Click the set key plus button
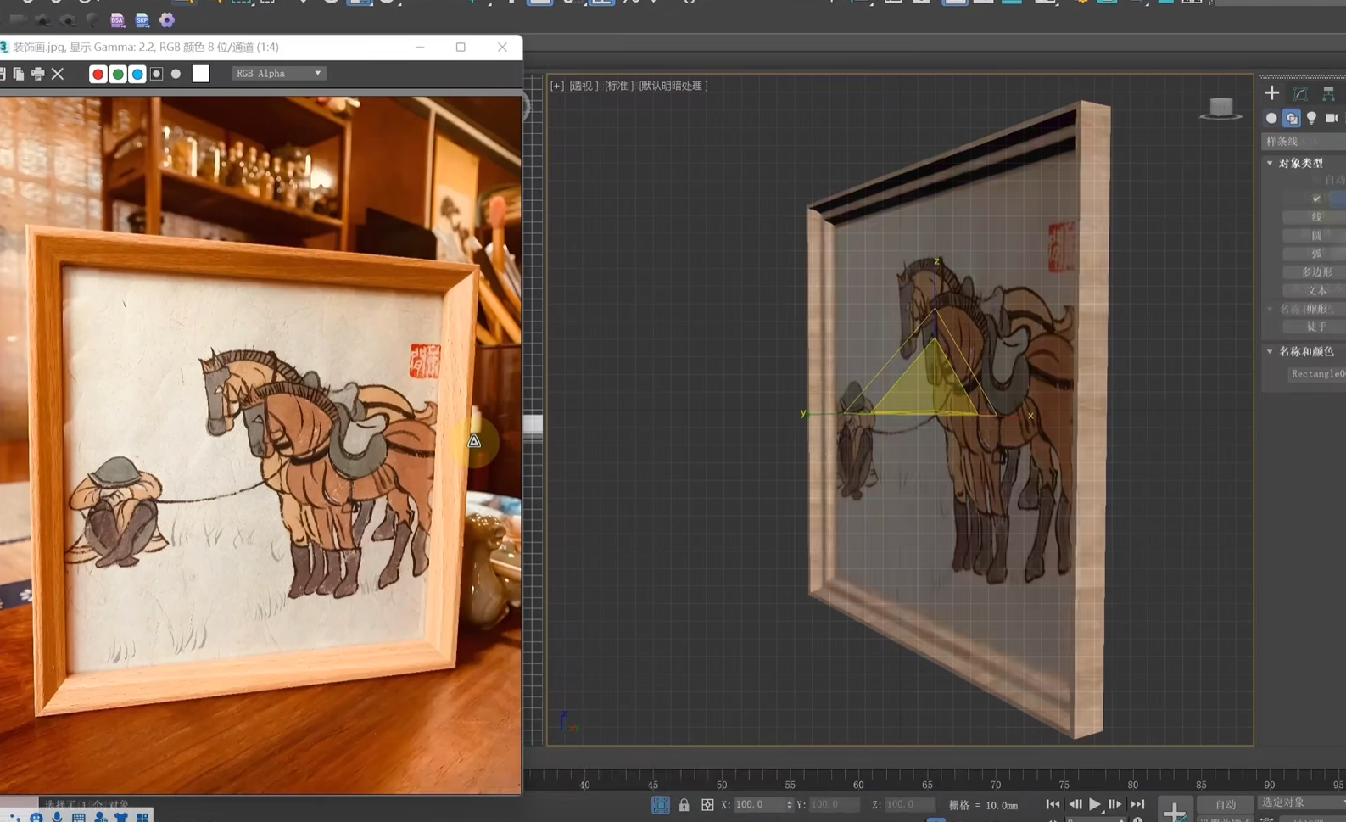 click(1175, 811)
